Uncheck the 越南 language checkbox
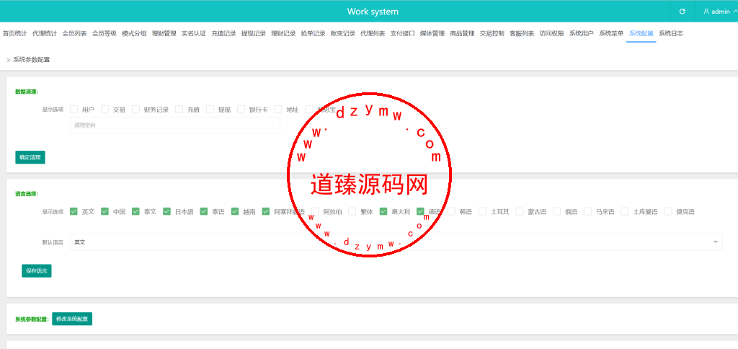This screenshot has height=349, width=738. (x=235, y=211)
